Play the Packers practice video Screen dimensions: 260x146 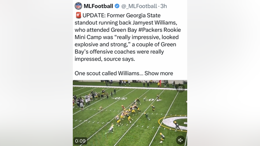(130, 113)
